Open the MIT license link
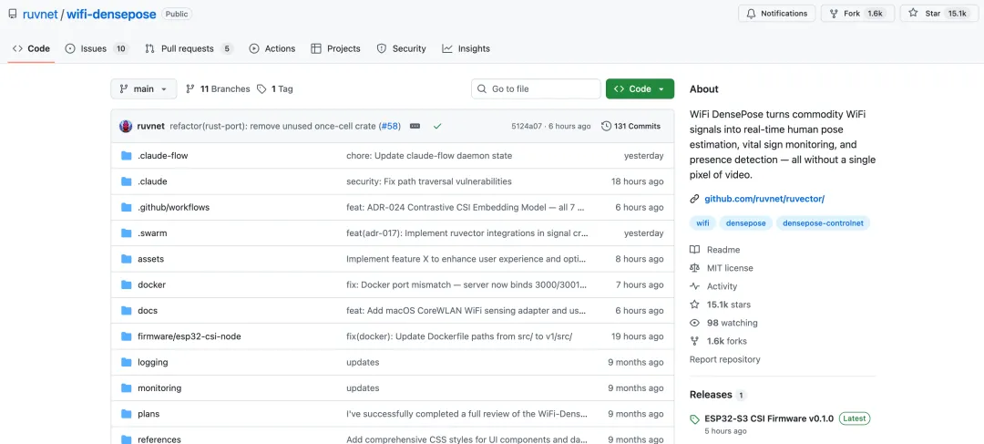The height and width of the screenshot is (444, 984). 729,268
